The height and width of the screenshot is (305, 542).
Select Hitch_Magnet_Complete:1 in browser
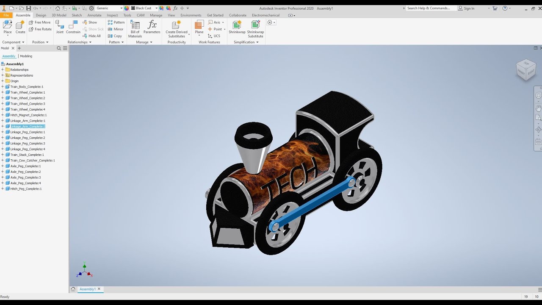28,115
